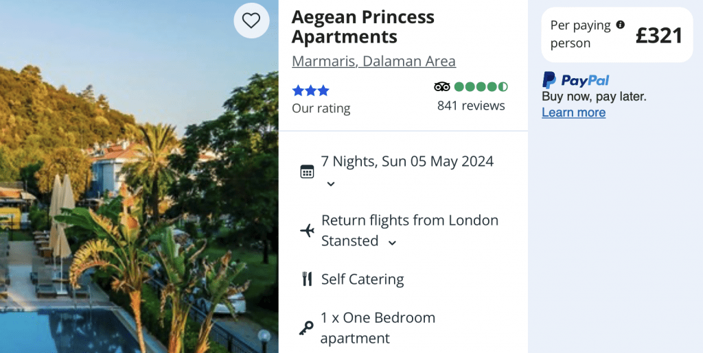Click the Tripadvisor green bubble rating
The width and height of the screenshot is (703, 353).
coord(481,86)
